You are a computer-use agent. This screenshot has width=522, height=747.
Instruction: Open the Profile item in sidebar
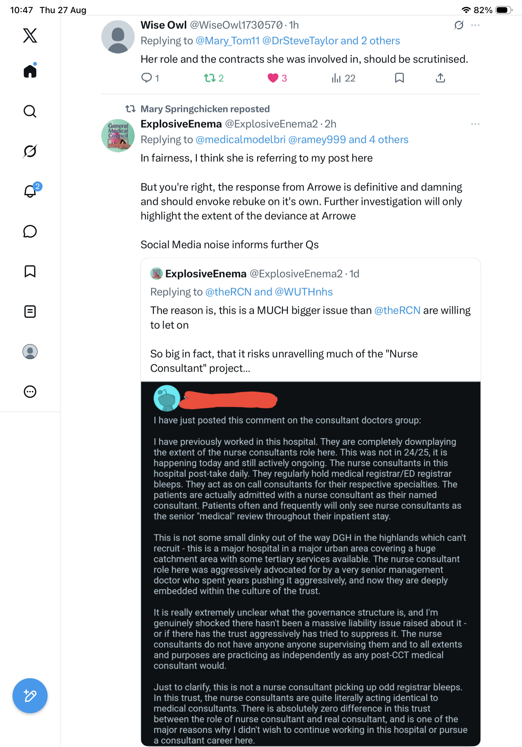30,352
